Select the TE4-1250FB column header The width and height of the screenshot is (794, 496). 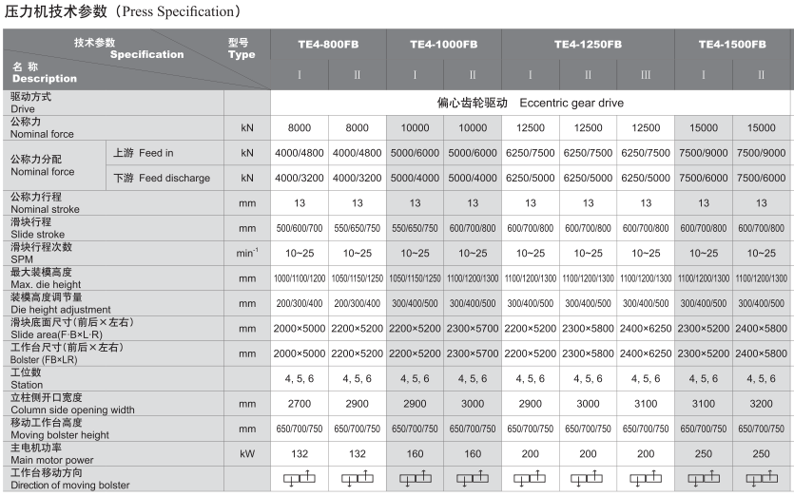click(x=588, y=45)
